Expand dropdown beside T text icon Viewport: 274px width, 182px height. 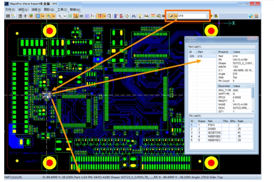pyautogui.click(x=104, y=16)
